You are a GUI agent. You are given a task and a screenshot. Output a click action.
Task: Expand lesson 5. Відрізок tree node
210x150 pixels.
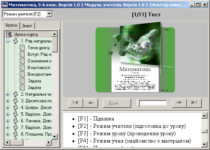(x=8, y=114)
